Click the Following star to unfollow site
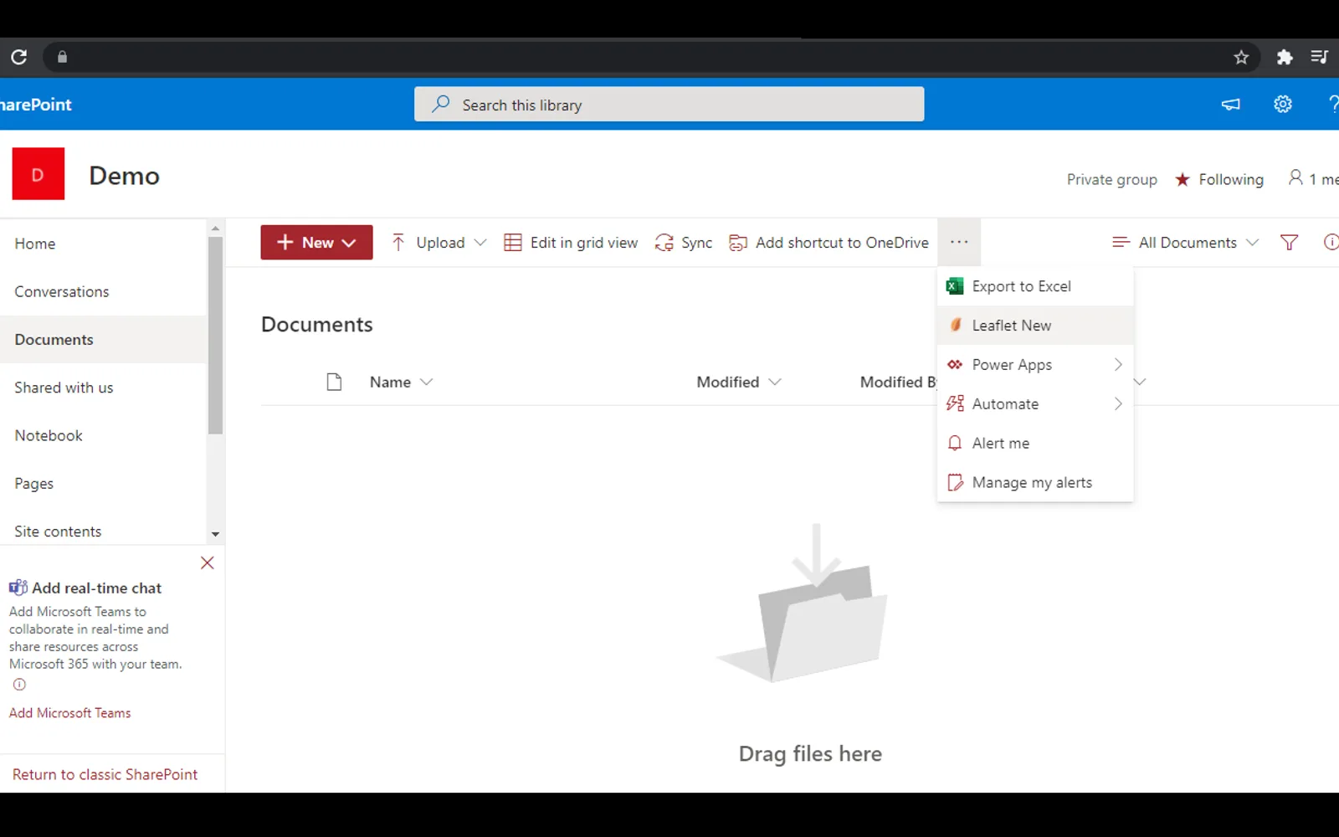 (1183, 179)
